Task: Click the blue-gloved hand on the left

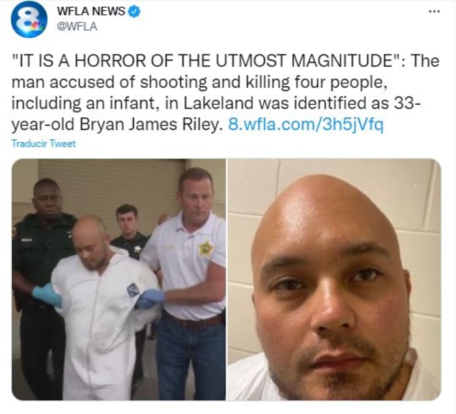Action: point(48,295)
